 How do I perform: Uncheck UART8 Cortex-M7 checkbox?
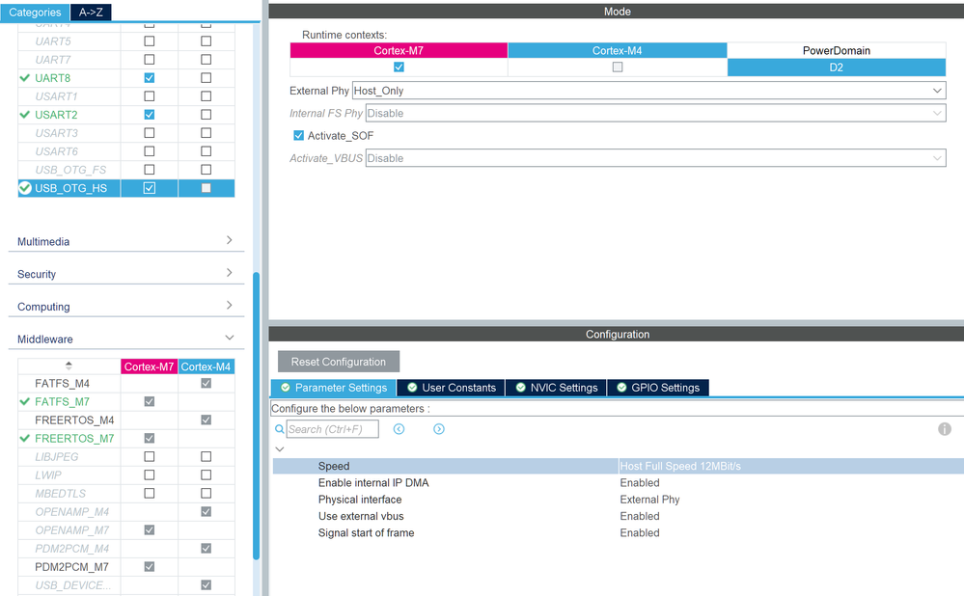tap(150, 78)
